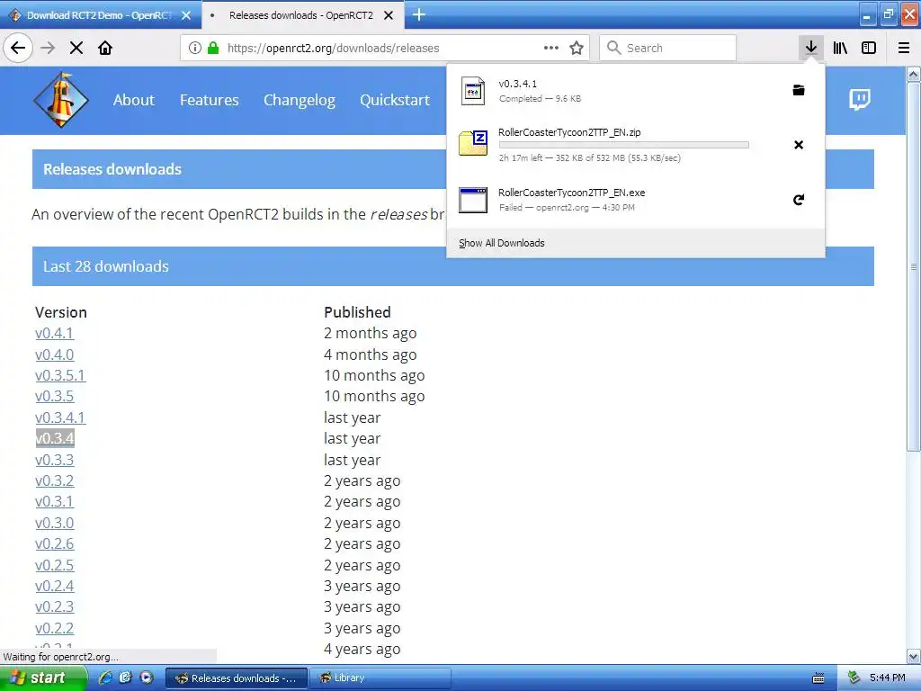Open the v0.3.1 release link
Image resolution: width=921 pixels, height=691 pixels.
[x=55, y=501]
